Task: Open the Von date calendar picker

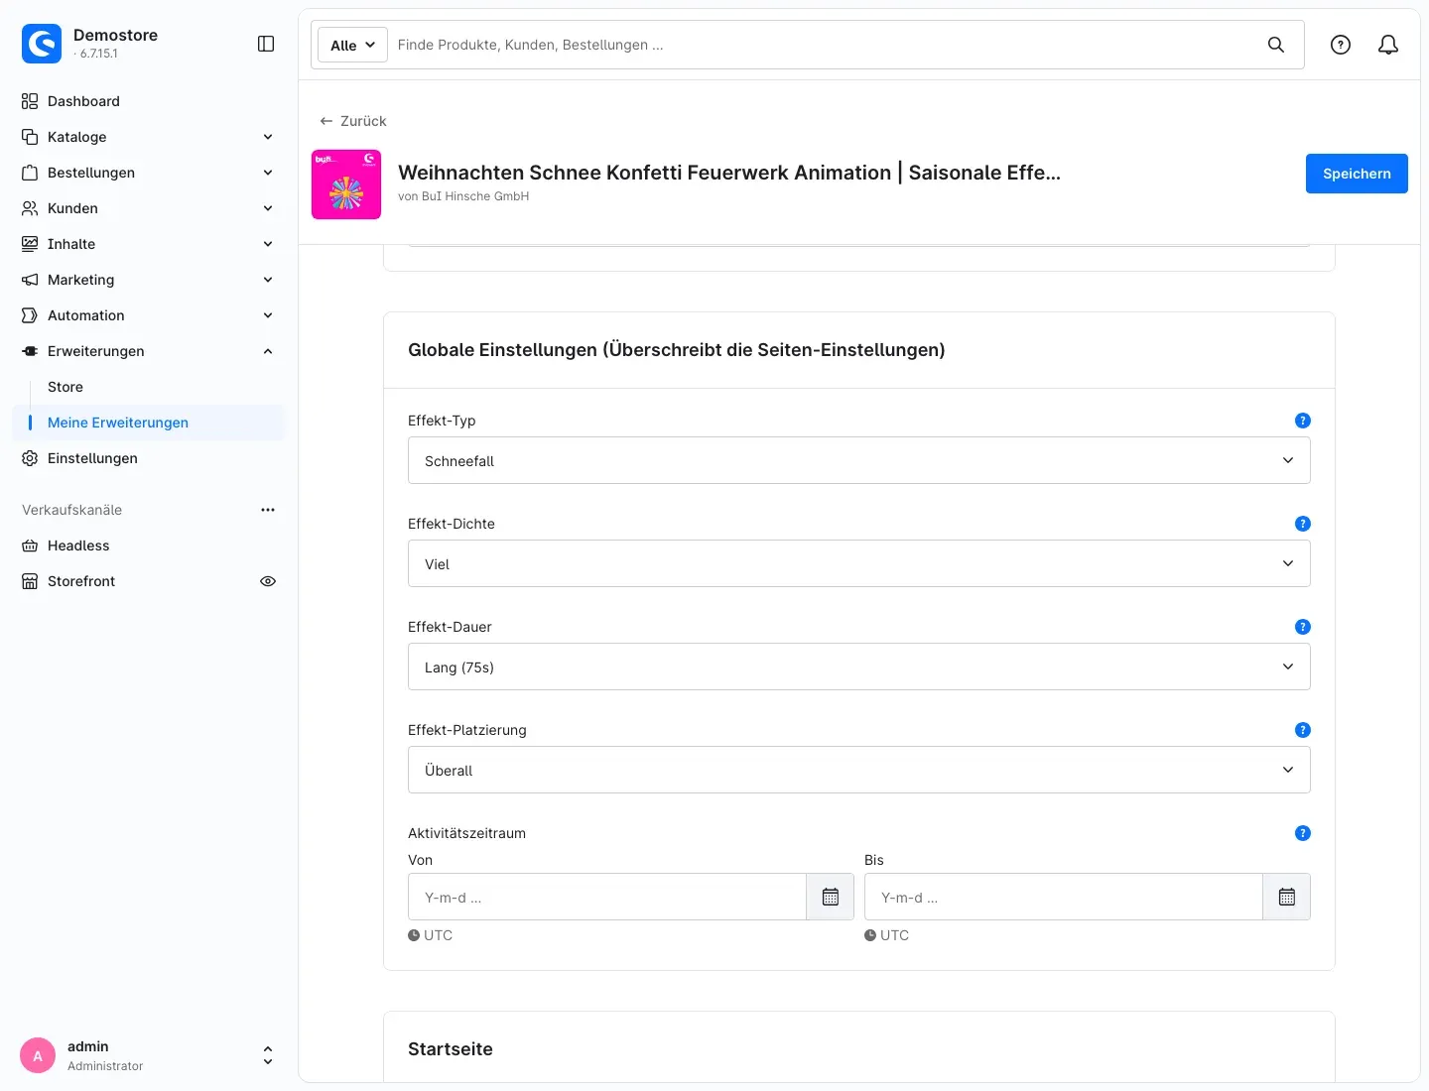Action: (831, 897)
